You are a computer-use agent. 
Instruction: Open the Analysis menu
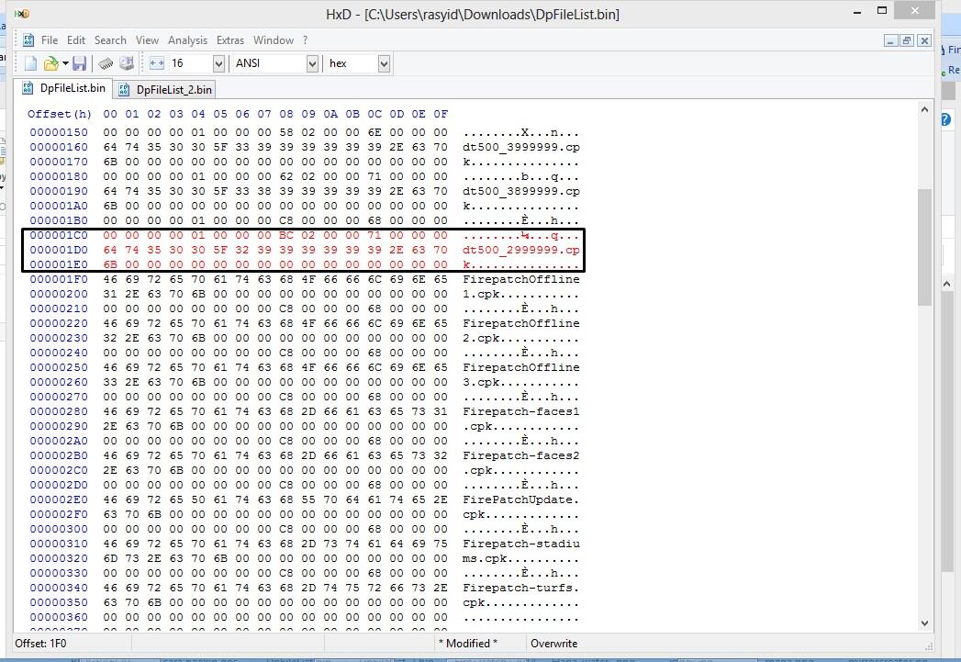click(x=187, y=39)
